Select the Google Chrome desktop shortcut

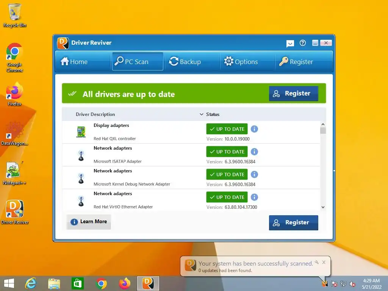coord(15,58)
